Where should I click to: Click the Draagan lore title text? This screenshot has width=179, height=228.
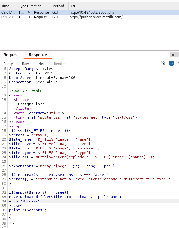[31, 104]
